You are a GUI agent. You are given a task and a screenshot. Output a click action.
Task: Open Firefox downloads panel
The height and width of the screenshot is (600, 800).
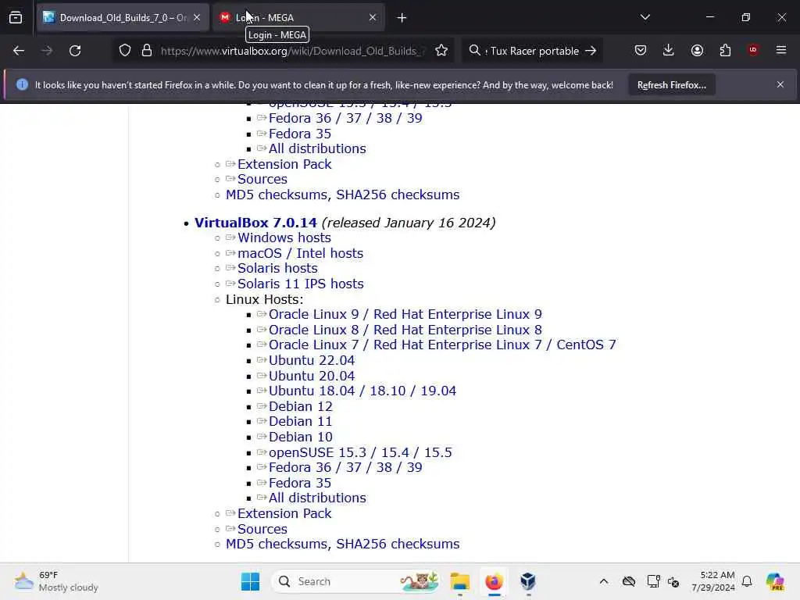point(669,50)
